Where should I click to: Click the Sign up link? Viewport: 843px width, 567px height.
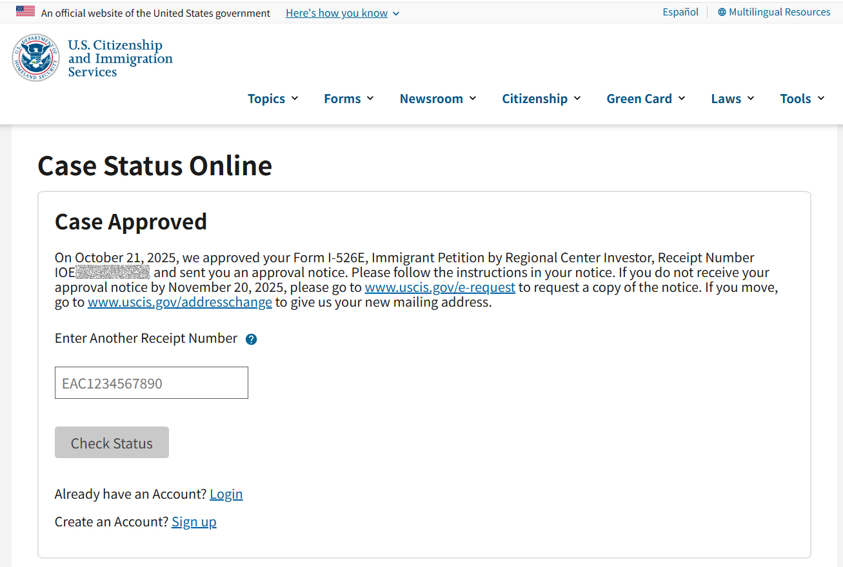pyautogui.click(x=194, y=522)
